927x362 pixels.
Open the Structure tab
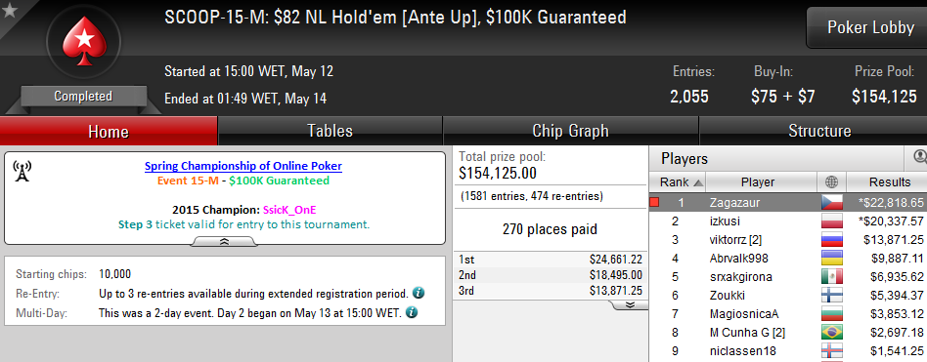pyautogui.click(x=819, y=131)
